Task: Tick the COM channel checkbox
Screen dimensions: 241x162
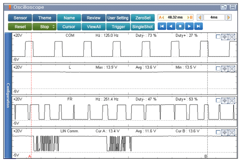Action: [x=218, y=37]
